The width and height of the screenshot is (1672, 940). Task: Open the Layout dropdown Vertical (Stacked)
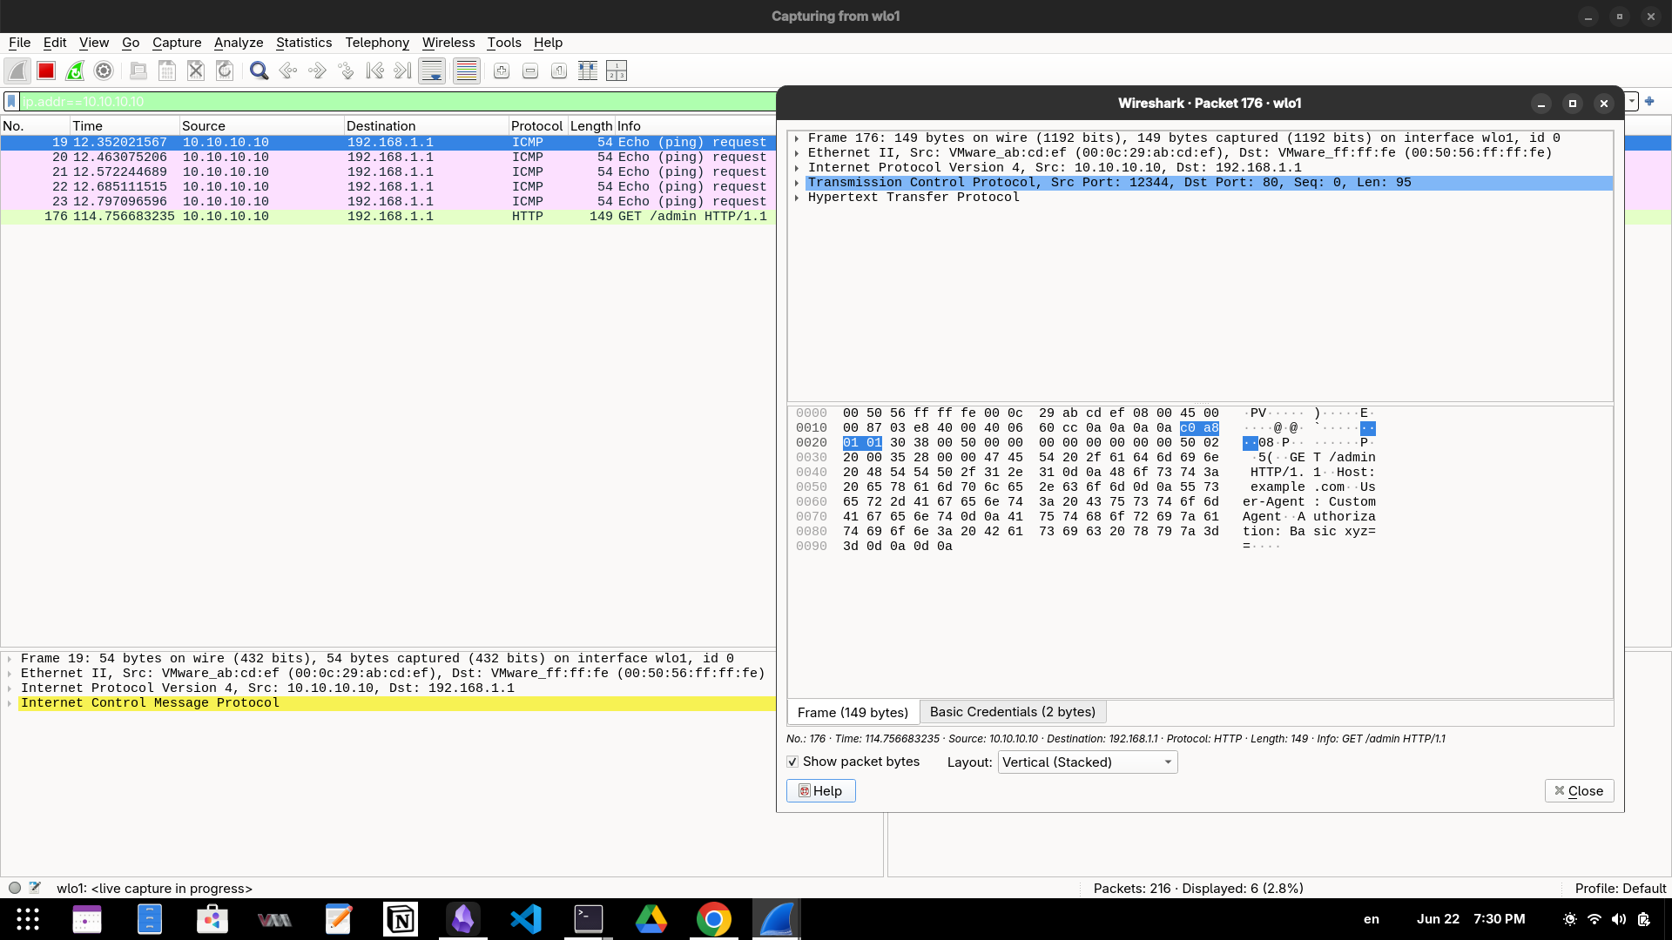pyautogui.click(x=1087, y=762)
